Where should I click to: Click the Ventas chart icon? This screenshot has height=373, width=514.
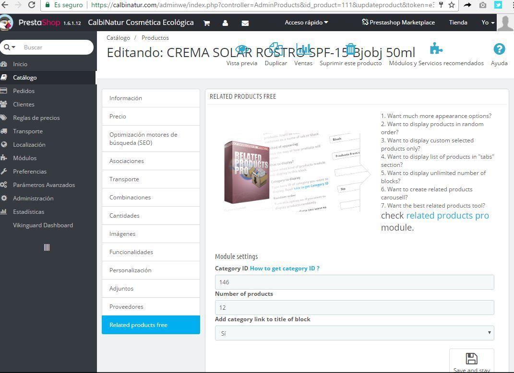pos(303,49)
